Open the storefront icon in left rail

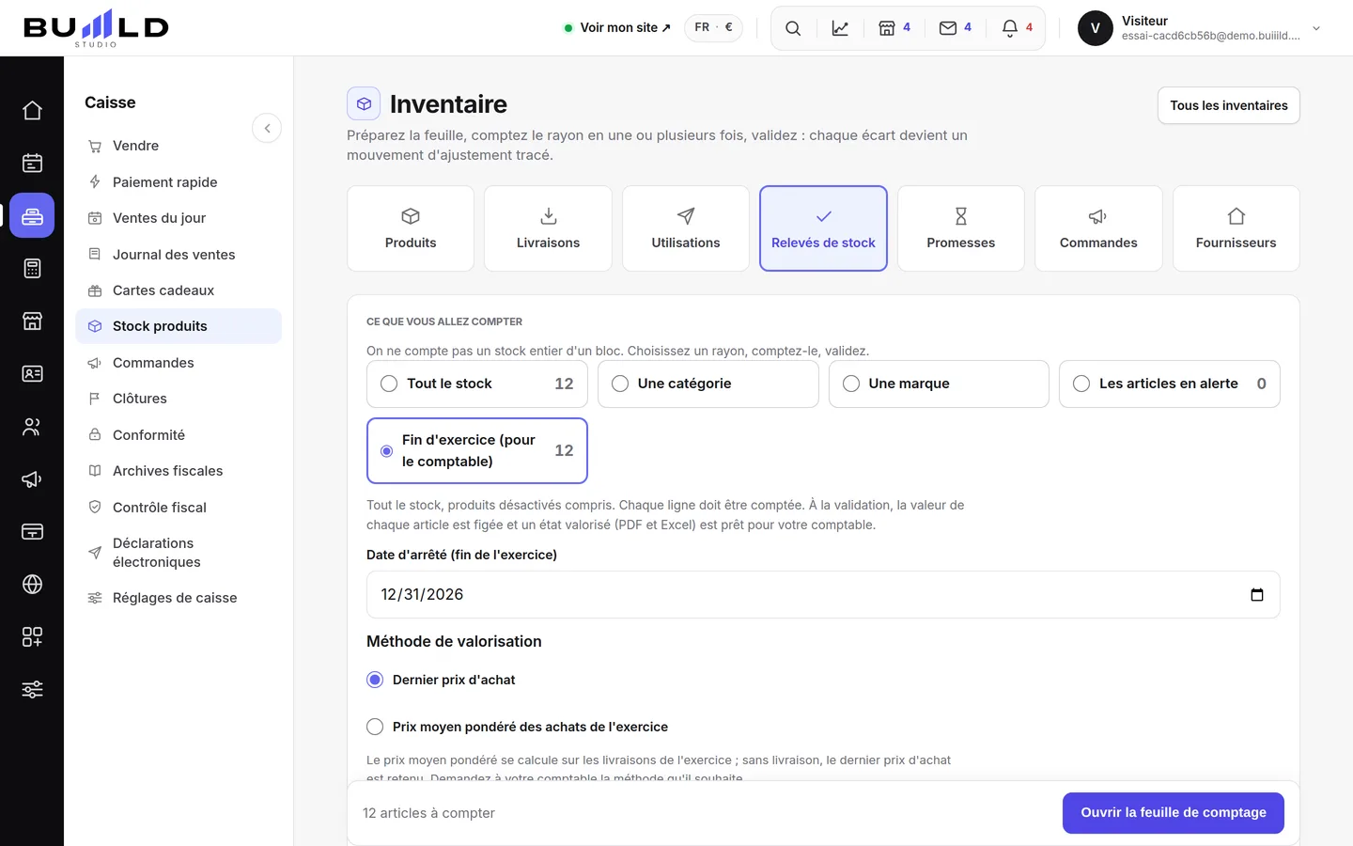coord(32,321)
